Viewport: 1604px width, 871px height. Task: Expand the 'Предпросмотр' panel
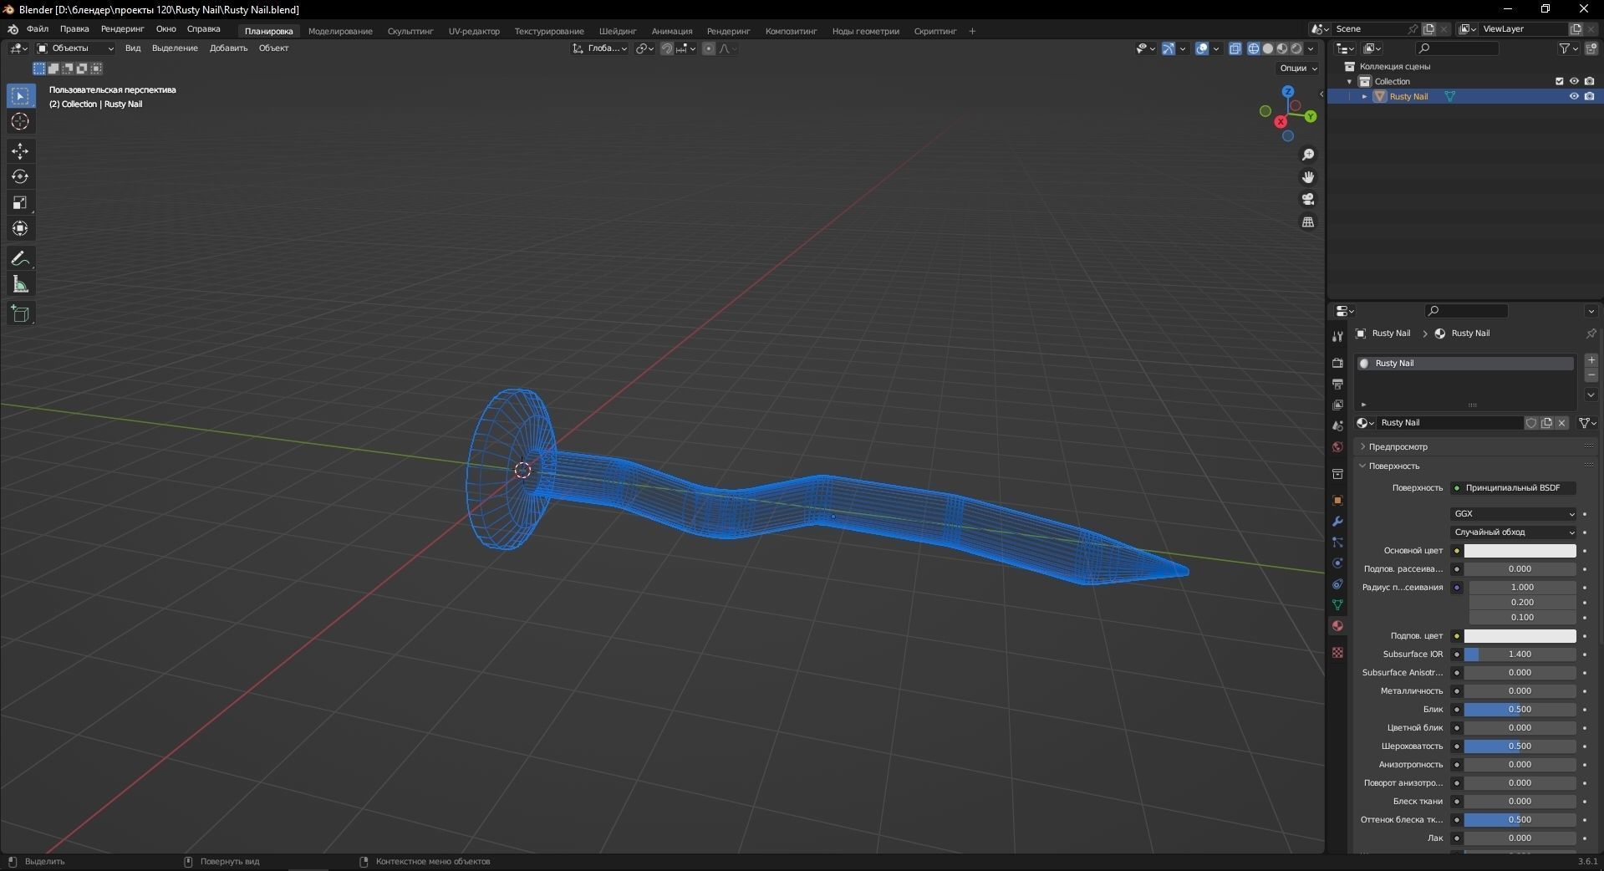pos(1398,447)
